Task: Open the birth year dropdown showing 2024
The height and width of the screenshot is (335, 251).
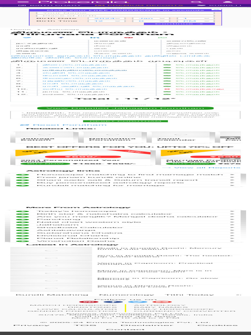Action: coord(107,19)
